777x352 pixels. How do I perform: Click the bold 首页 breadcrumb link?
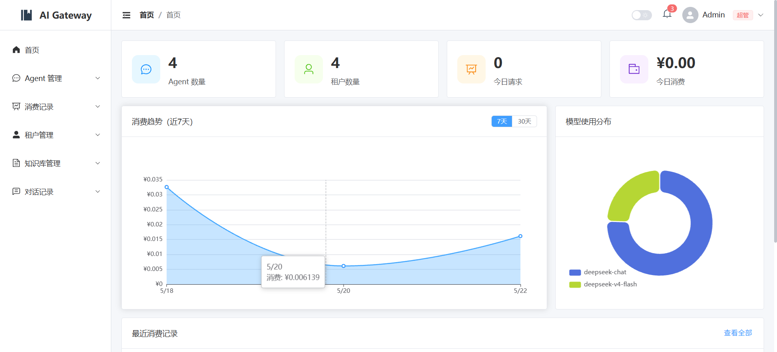pos(146,15)
